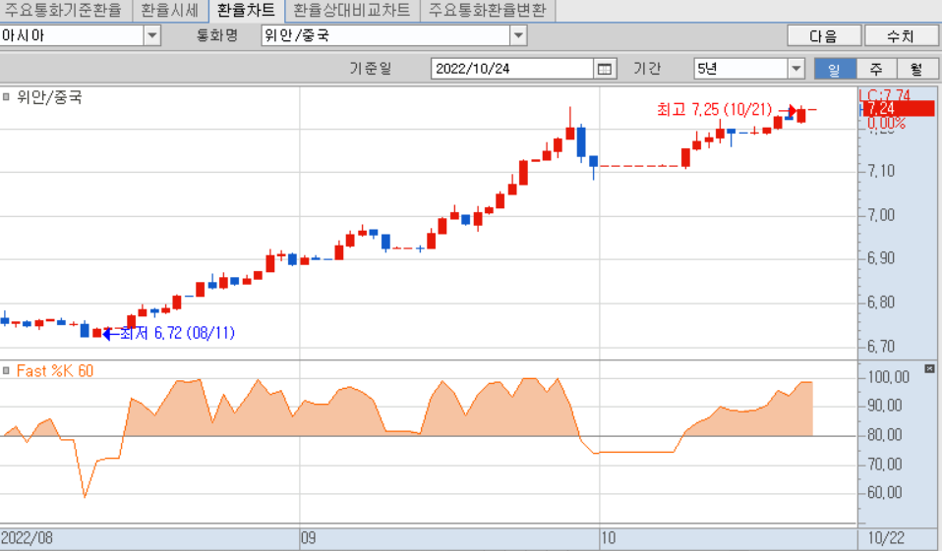Viewport: 942px width, 551px height.
Task: Click the 70.00 oscillator axis label
Action: coord(885,464)
